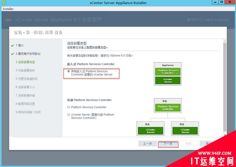The width and height of the screenshot is (236, 167).
Task: Go to step 2 最终用户许可协议
Action: click(x=28, y=54)
